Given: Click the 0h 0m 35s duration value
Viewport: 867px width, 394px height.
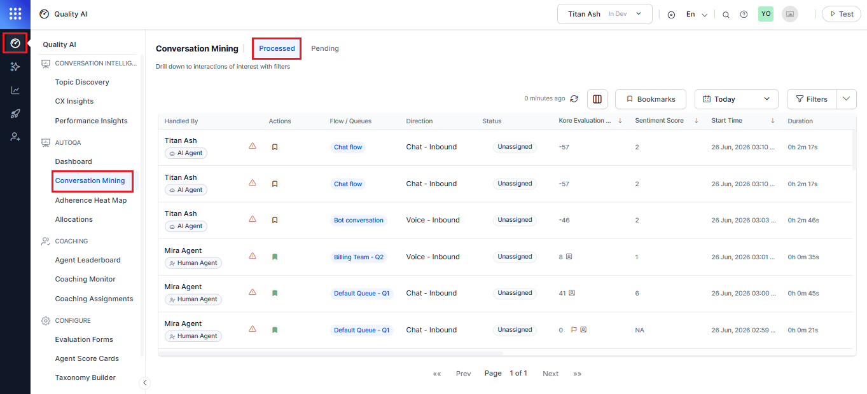Looking at the screenshot, I should (x=803, y=257).
